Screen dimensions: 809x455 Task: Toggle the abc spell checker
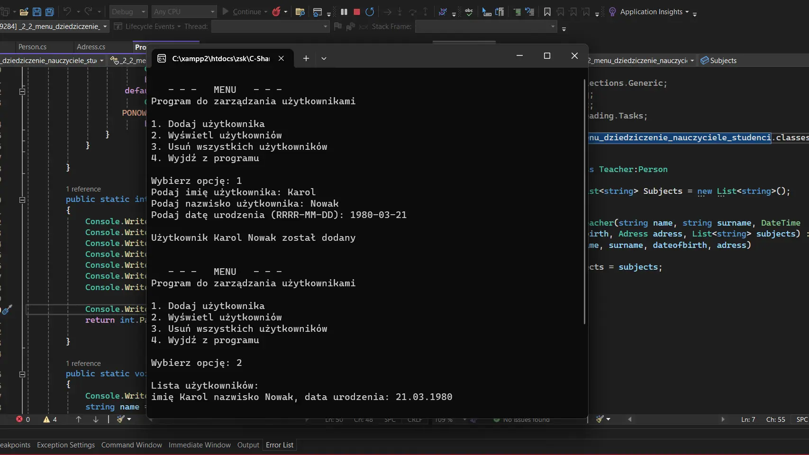coord(469,12)
